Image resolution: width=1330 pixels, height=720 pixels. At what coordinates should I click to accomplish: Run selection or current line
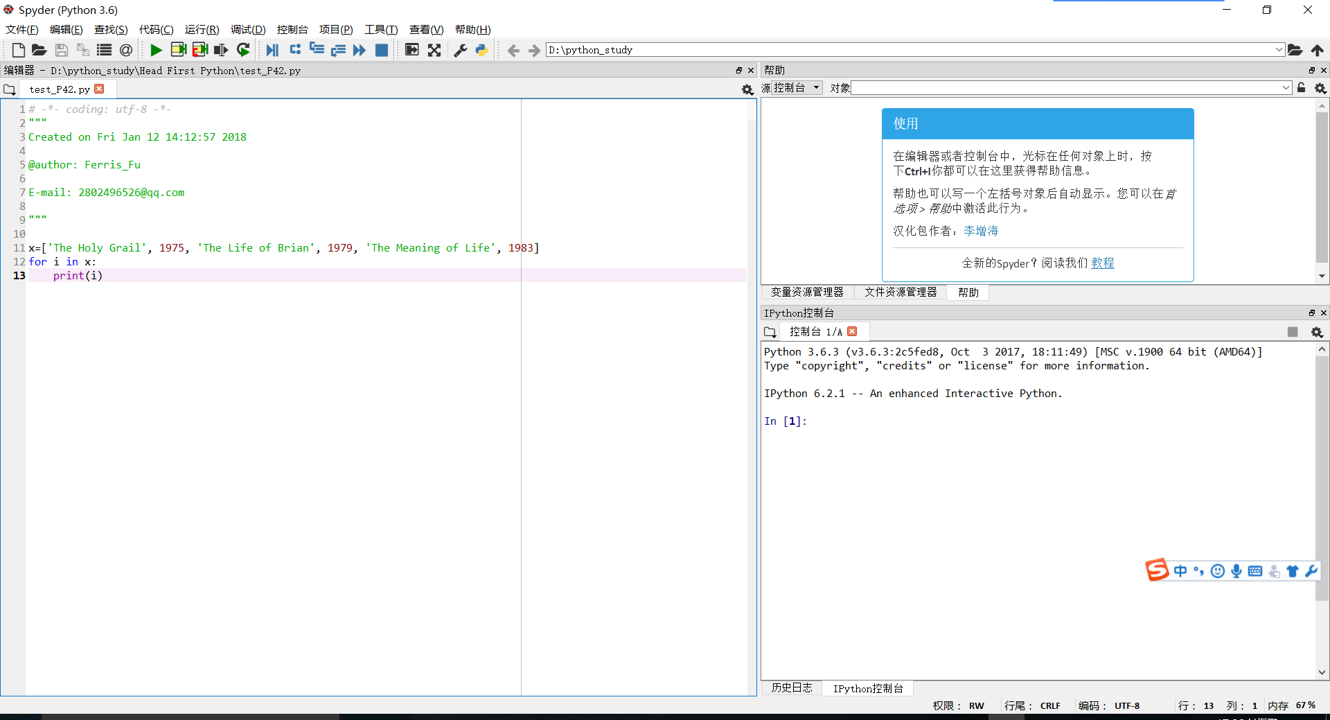pos(222,50)
